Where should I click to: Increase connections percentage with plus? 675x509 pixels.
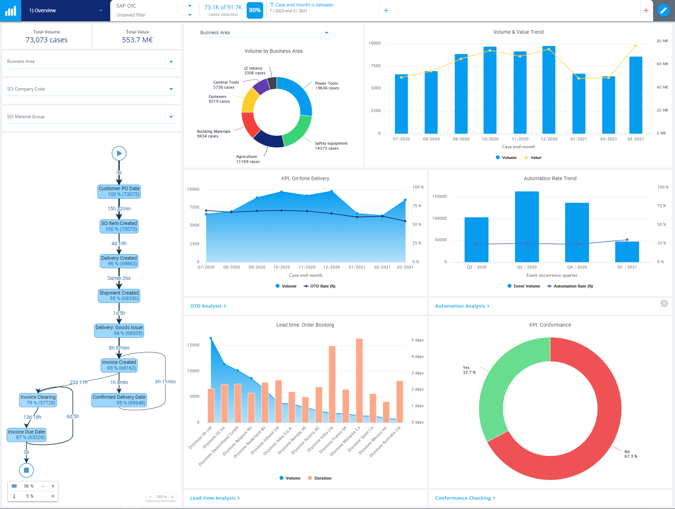53,496
